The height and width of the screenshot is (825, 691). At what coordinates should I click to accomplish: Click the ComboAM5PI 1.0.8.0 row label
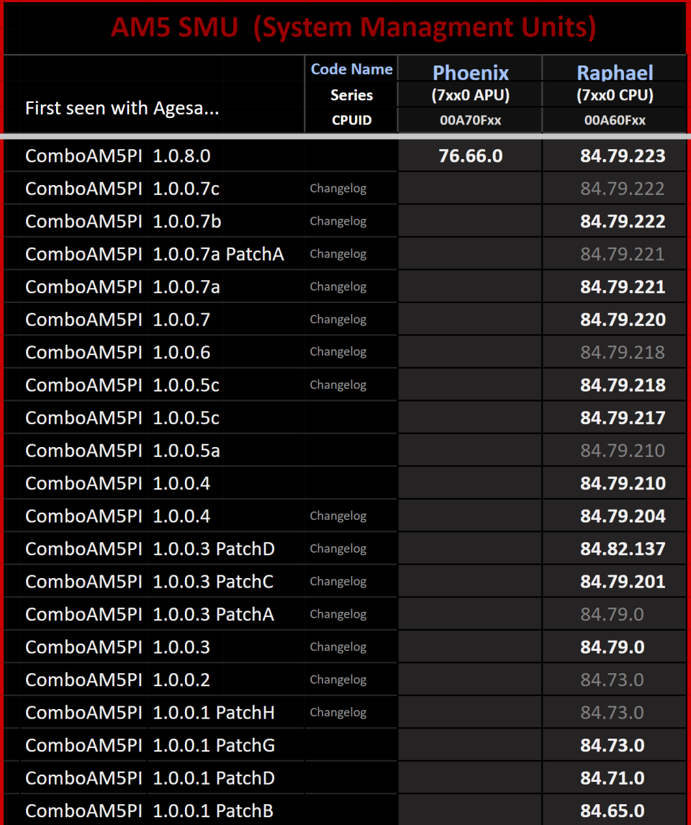point(117,155)
